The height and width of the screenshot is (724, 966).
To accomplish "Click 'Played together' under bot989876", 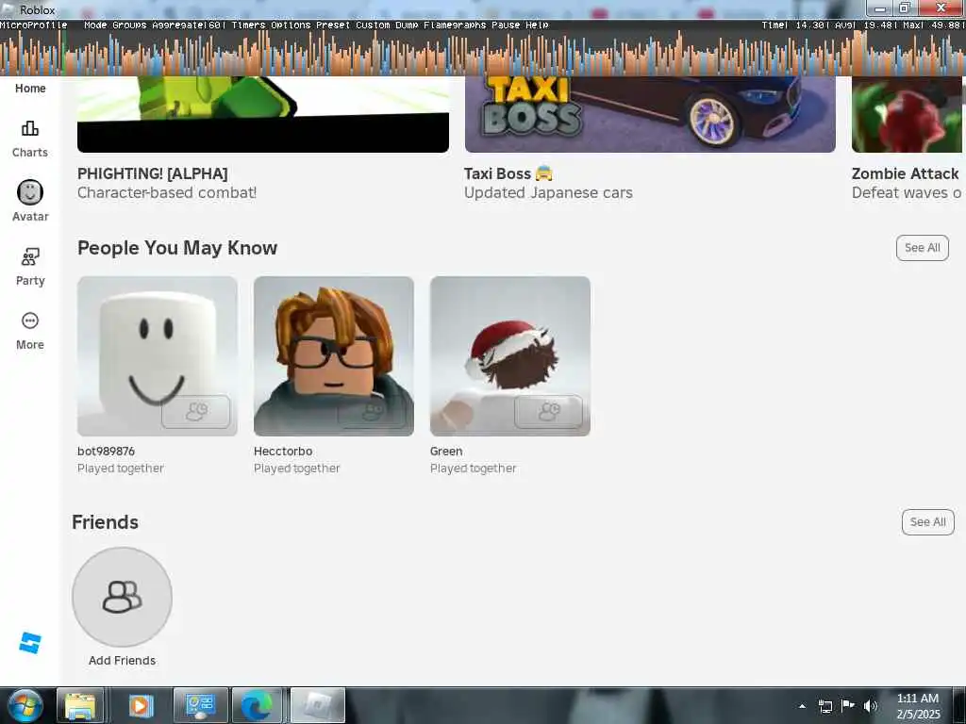I will click(x=121, y=469).
